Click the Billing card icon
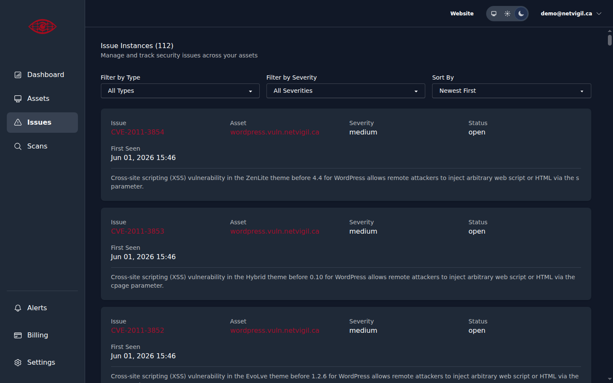This screenshot has height=383, width=613. click(x=18, y=335)
